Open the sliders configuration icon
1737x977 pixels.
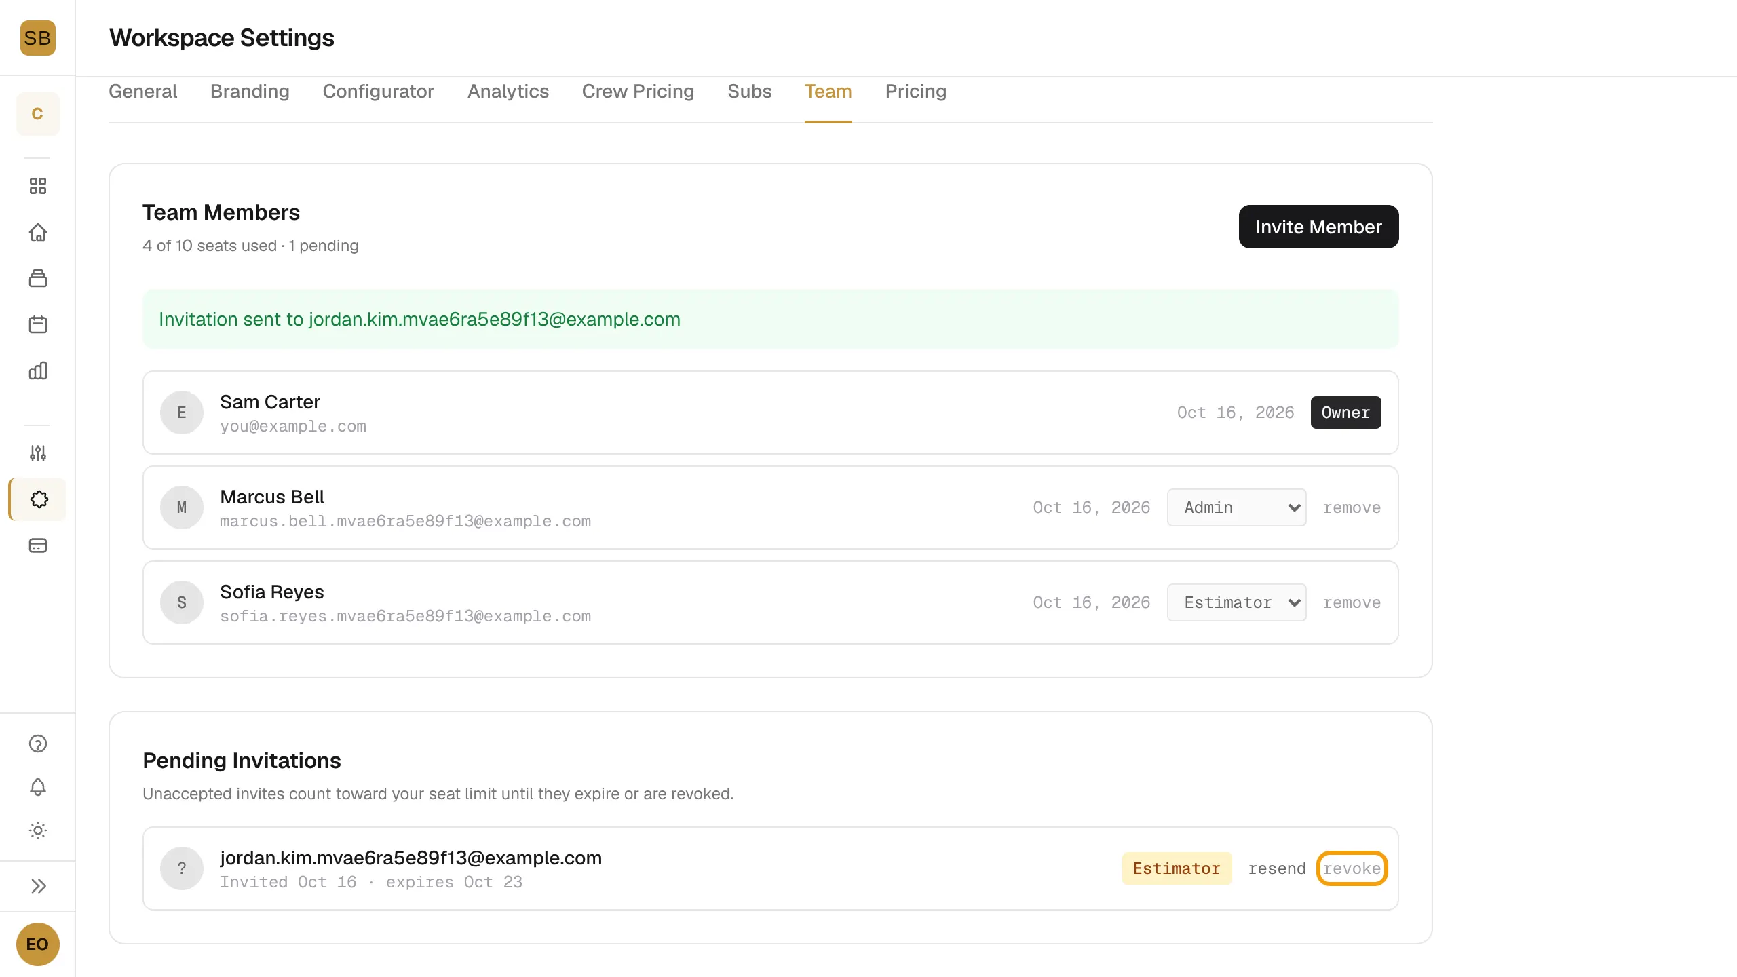[x=38, y=453]
